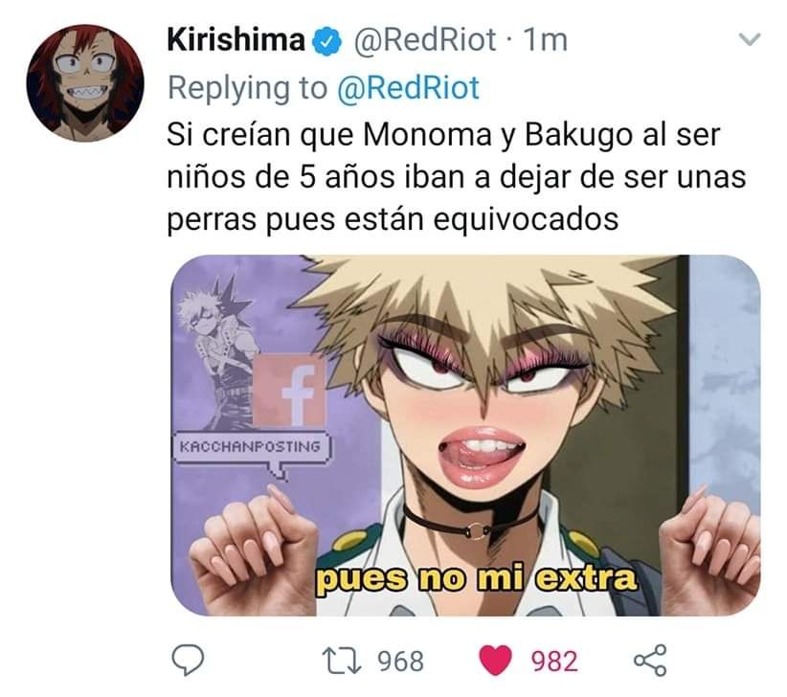Click the "Replying to" label
This screenshot has height=697, width=787.
247,88
